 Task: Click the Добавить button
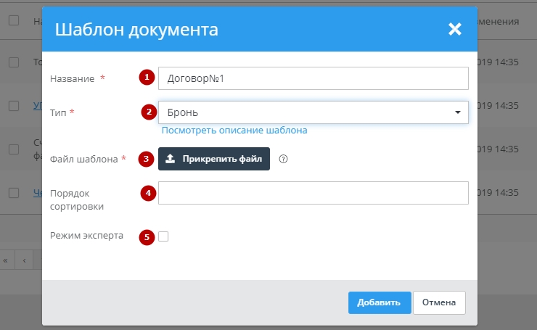coord(379,302)
